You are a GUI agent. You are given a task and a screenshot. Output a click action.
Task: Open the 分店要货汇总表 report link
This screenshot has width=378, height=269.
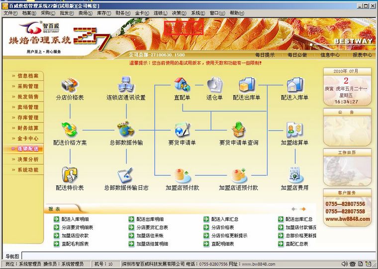point(152,228)
